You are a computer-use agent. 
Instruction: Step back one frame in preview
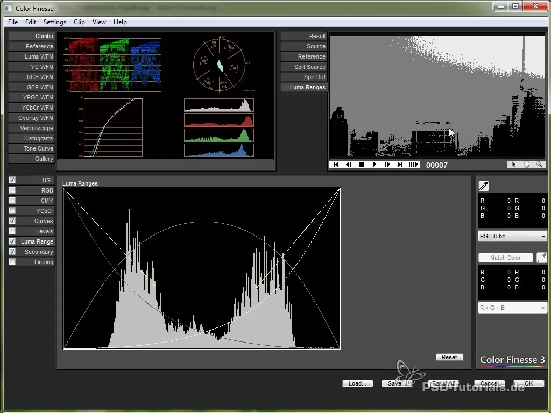tap(349, 165)
